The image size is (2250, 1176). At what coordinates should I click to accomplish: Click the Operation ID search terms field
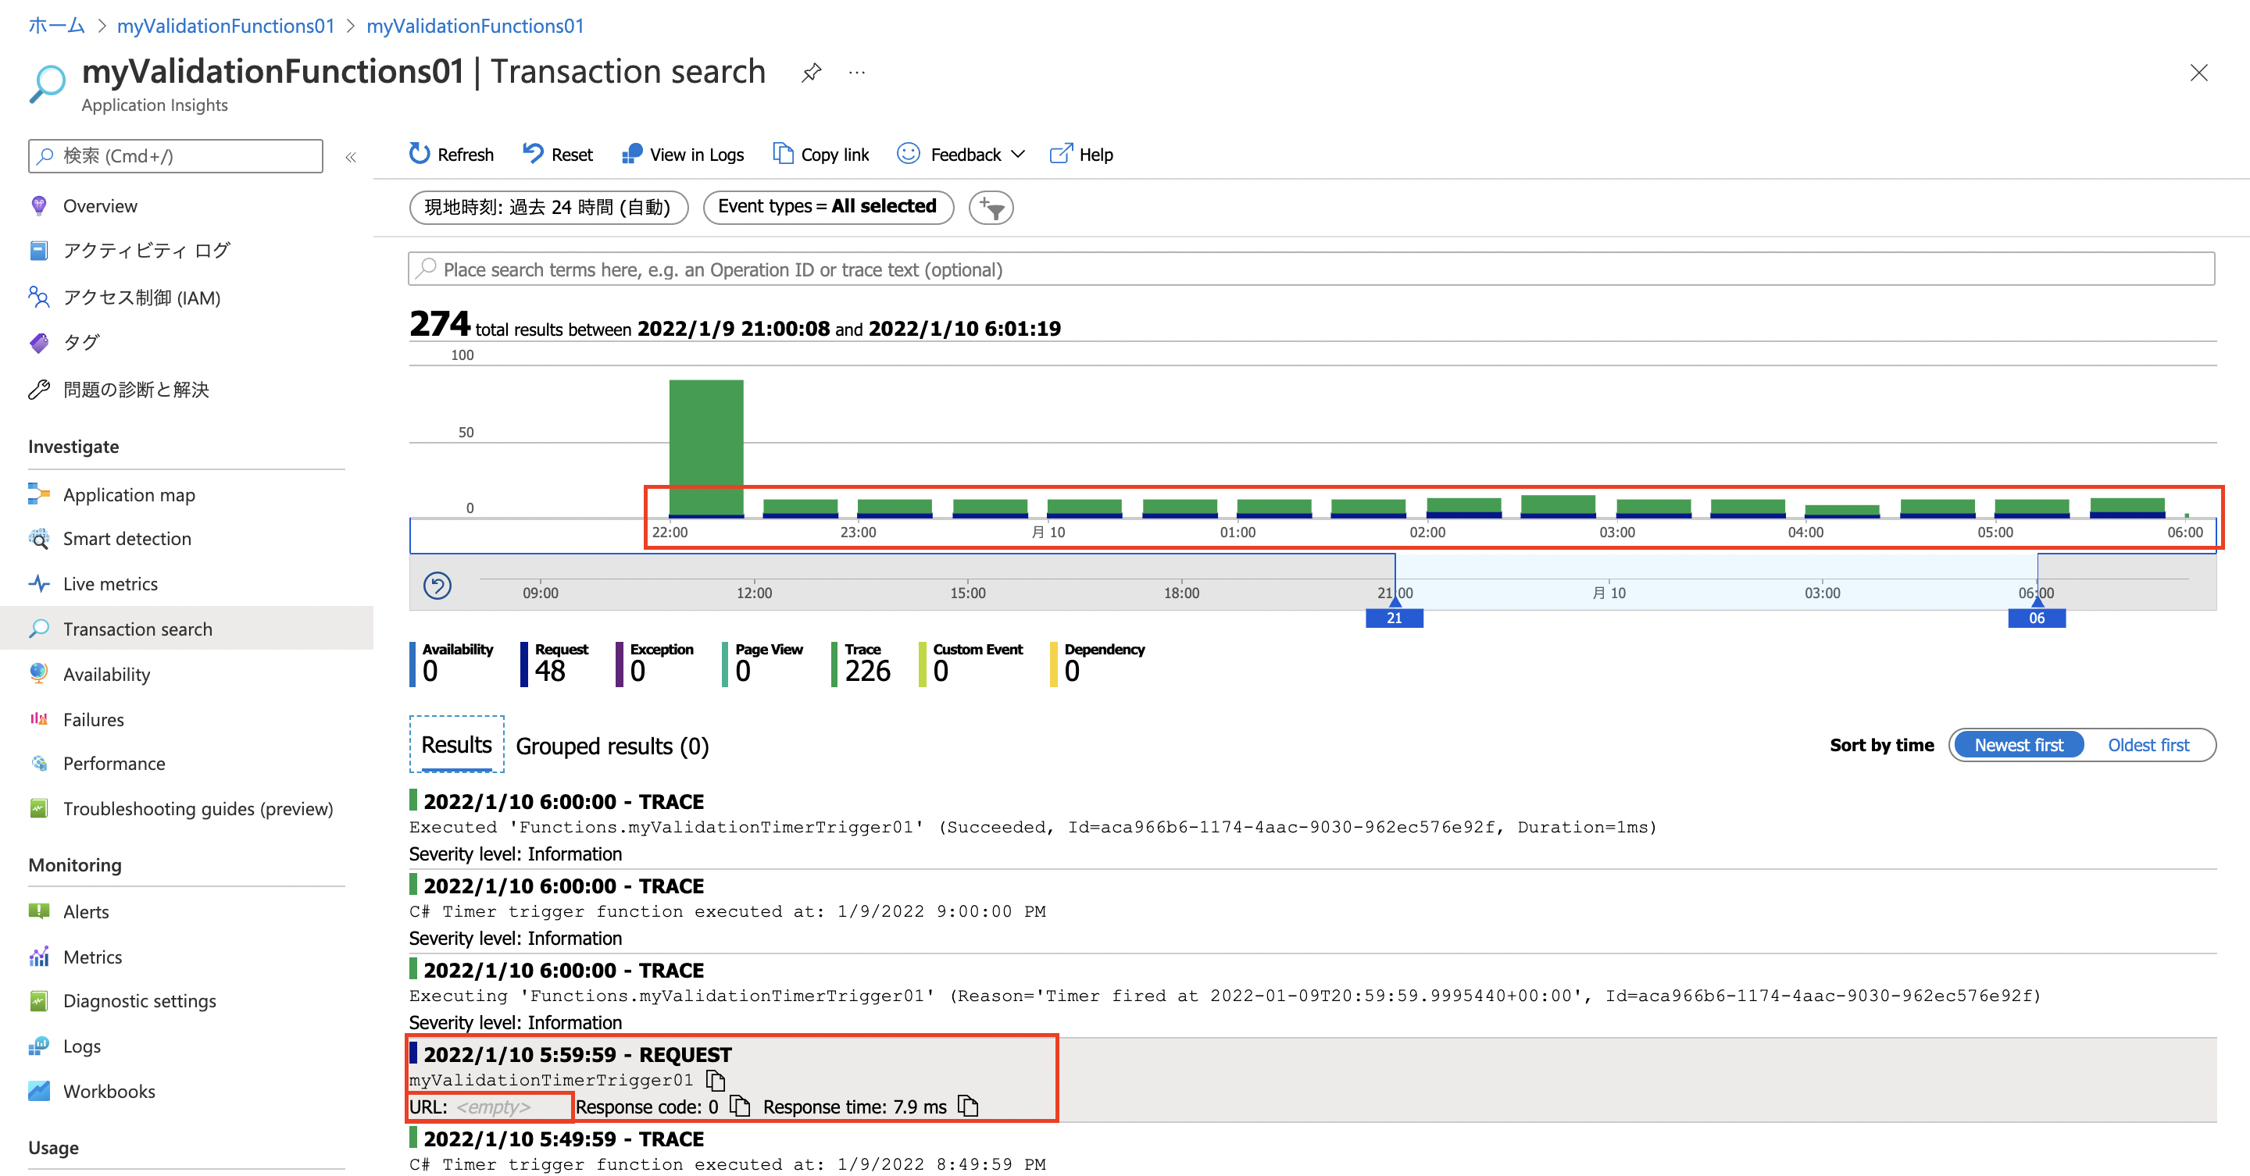(x=1310, y=269)
